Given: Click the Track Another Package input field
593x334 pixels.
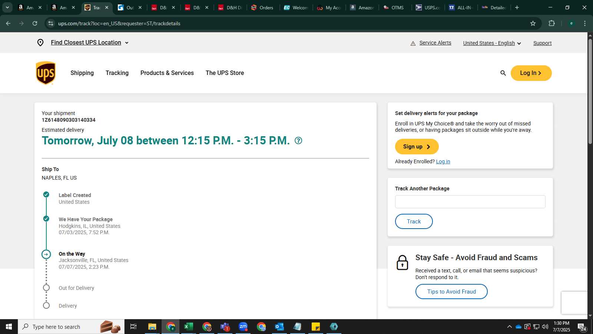Looking at the screenshot, I should pos(470,202).
